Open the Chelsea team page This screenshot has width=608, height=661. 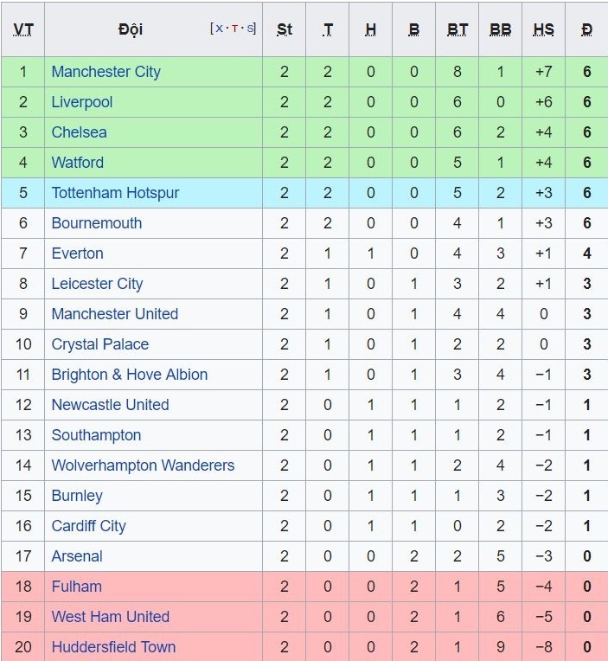pos(79,132)
